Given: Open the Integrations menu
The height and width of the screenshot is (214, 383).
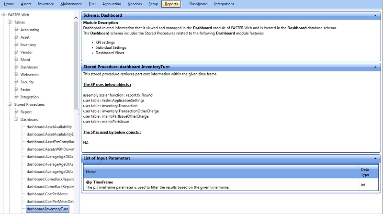Looking at the screenshot, I should 224,4.
